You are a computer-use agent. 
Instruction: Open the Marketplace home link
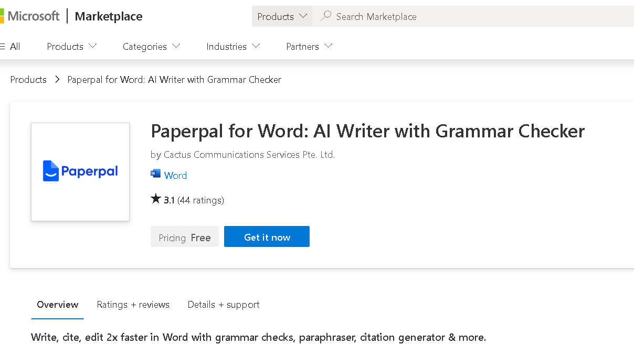109,16
